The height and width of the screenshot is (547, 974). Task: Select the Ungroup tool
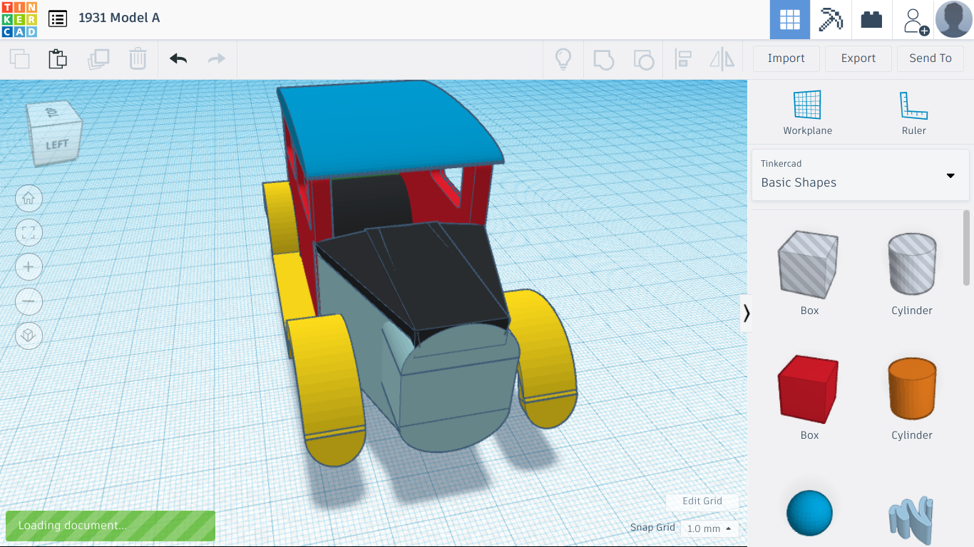pyautogui.click(x=644, y=59)
